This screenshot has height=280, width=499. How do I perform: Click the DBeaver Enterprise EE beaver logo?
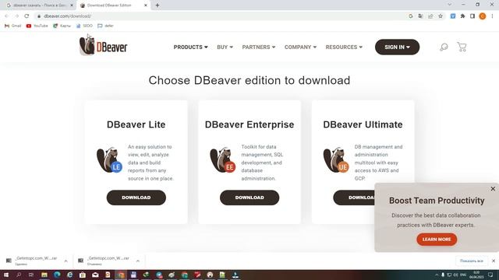point(223,159)
